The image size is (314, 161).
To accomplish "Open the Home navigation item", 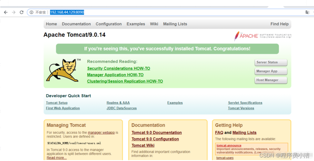I will pyautogui.click(x=51, y=24).
